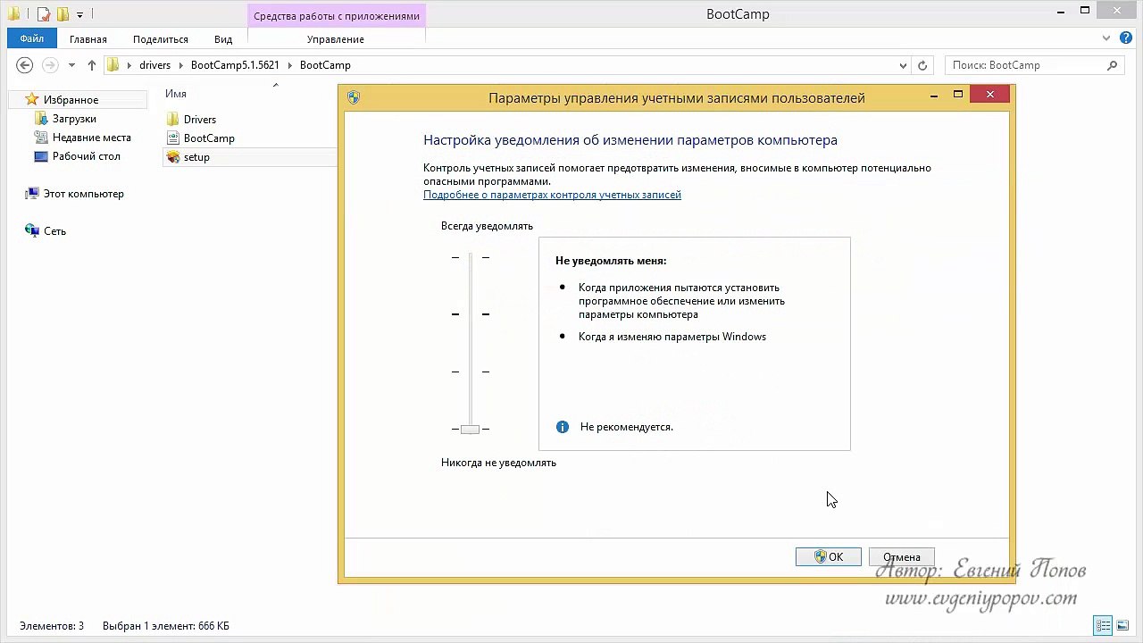Select the setup file in file list
Image resolution: width=1143 pixels, height=643 pixels.
196,157
